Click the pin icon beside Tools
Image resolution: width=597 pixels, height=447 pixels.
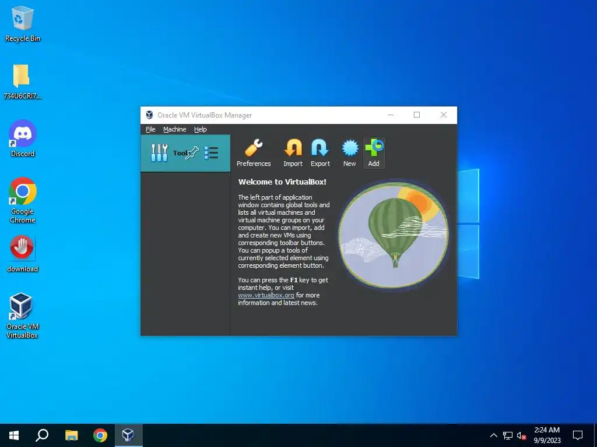[x=192, y=153]
